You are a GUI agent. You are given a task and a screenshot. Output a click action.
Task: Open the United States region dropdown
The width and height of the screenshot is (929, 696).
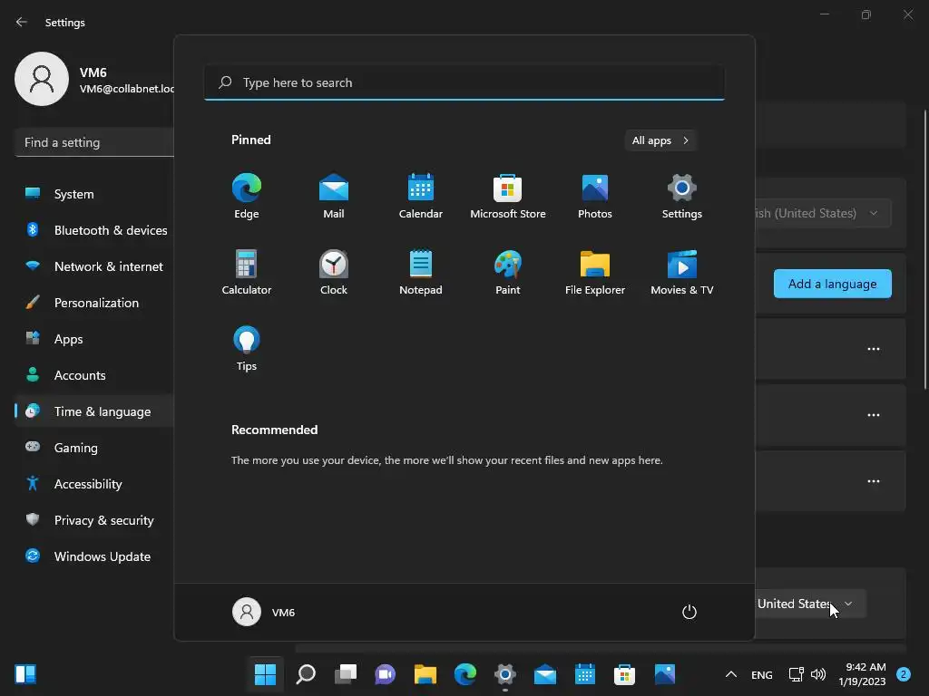point(810,604)
